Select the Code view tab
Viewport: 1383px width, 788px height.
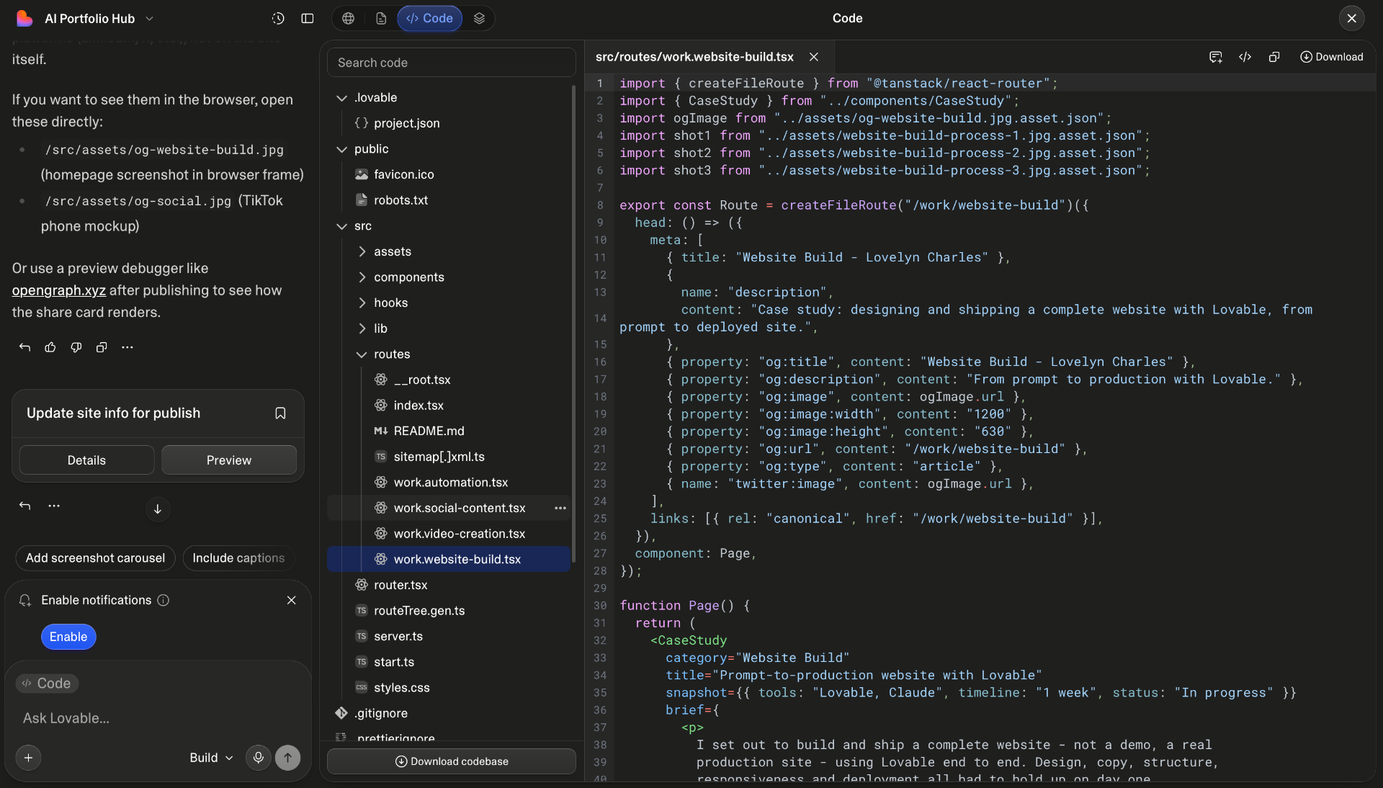[429, 19]
